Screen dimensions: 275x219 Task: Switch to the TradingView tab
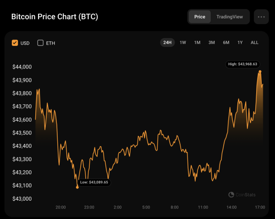tap(231, 17)
